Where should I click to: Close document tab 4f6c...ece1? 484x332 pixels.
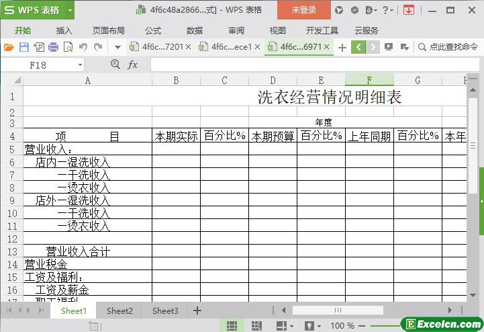coord(257,47)
